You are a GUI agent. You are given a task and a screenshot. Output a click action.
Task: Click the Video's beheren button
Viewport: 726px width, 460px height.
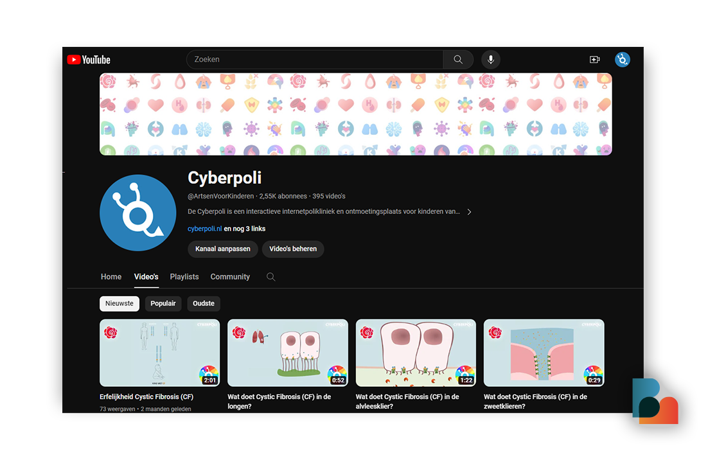coord(293,249)
